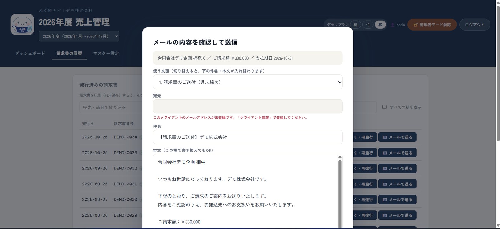This screenshot has width=500, height=229.
Task: Click the ふく帳ナビ mascot logo icon
Action: click(22, 24)
